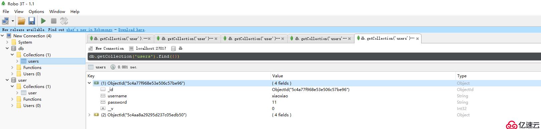The width and height of the screenshot is (541, 129).
Task: Click the user database cylinder icon
Action: 14,80
